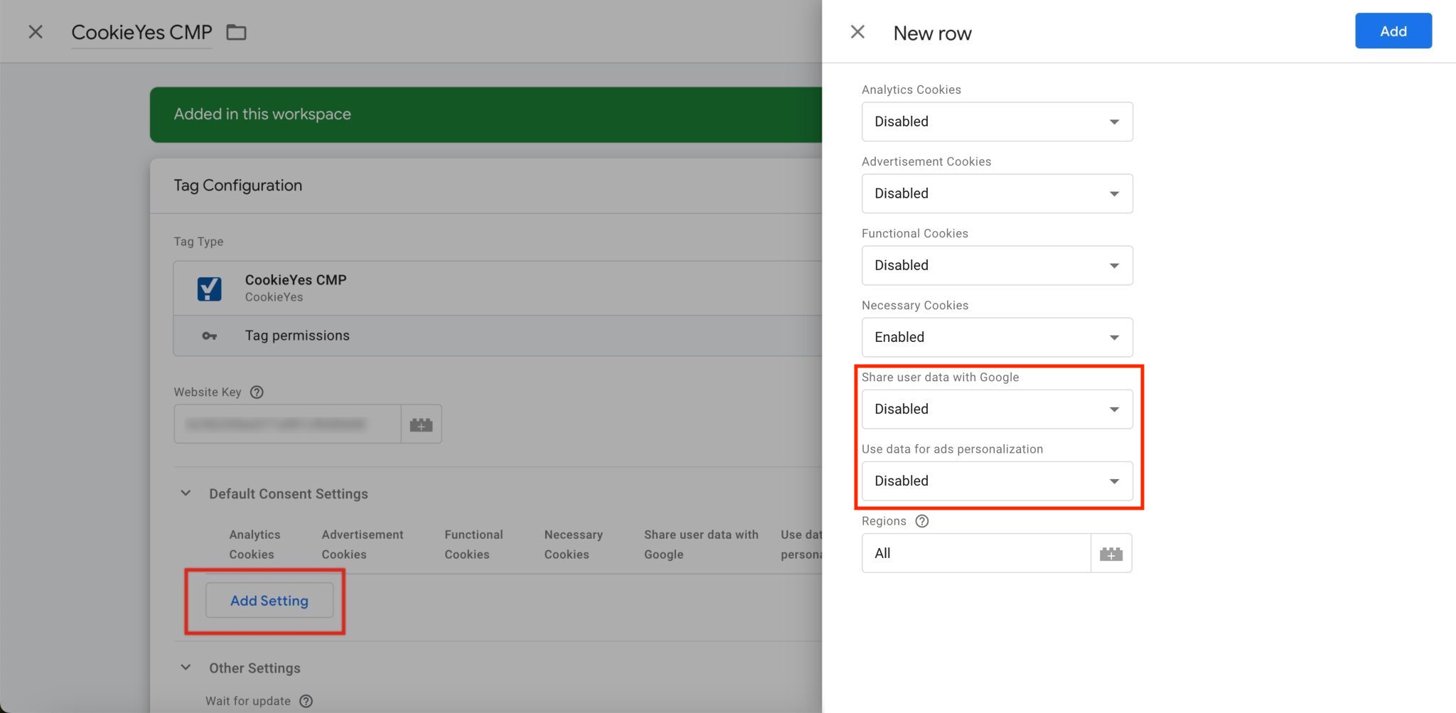Open Share user data with Google dropdown

click(x=997, y=409)
